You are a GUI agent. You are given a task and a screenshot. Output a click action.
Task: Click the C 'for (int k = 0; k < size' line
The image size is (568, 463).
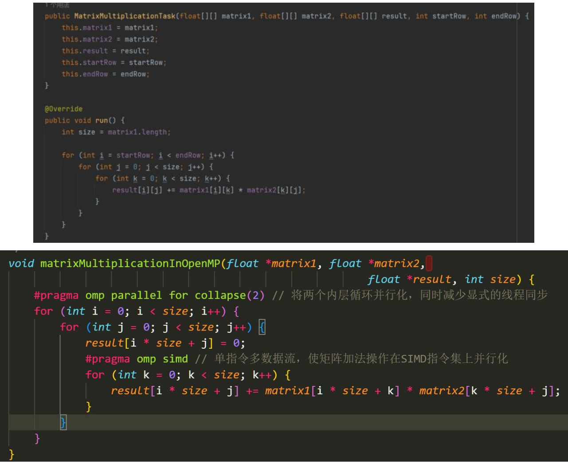pyautogui.click(x=188, y=375)
